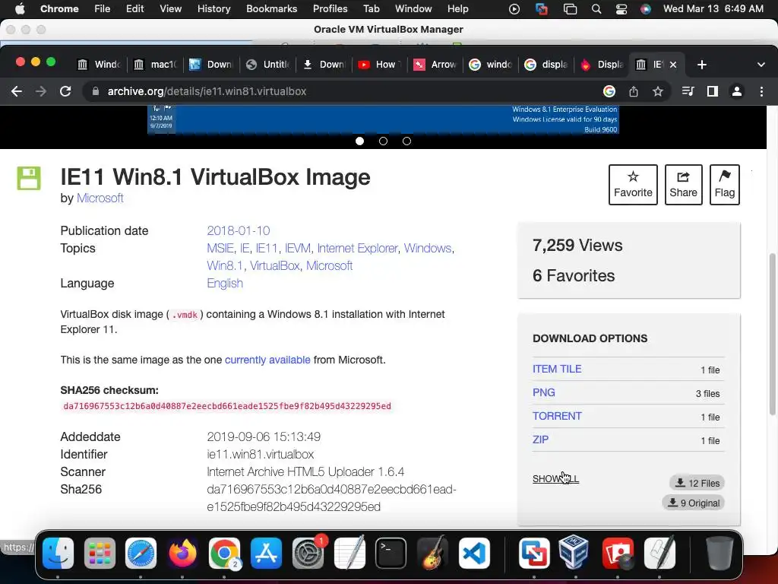Select second carousel dot indicator
The image size is (778, 584).
383,141
